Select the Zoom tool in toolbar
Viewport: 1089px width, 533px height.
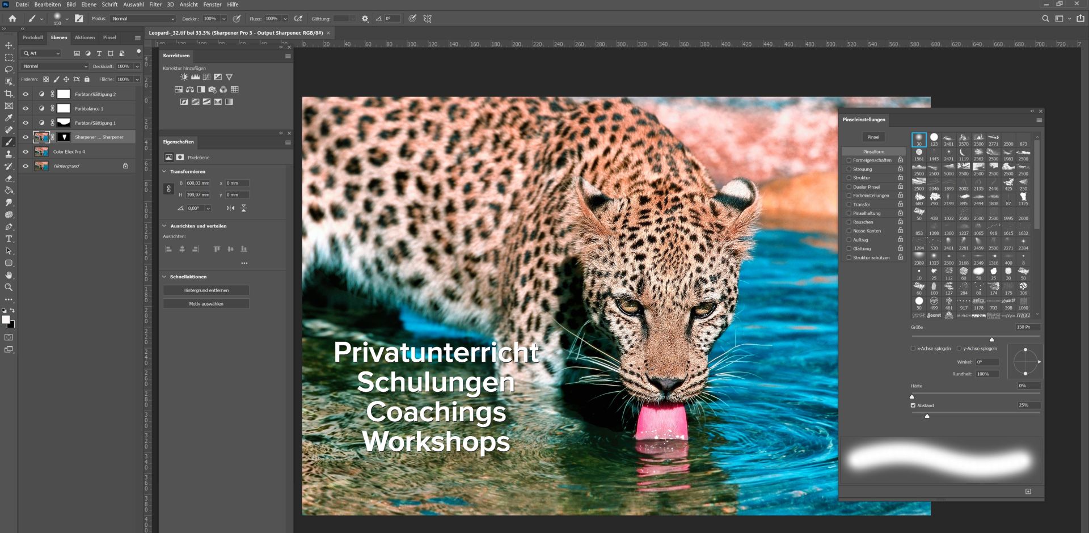9,287
